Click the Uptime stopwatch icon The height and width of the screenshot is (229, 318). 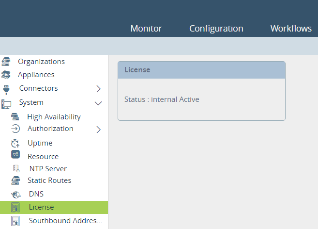(x=15, y=143)
